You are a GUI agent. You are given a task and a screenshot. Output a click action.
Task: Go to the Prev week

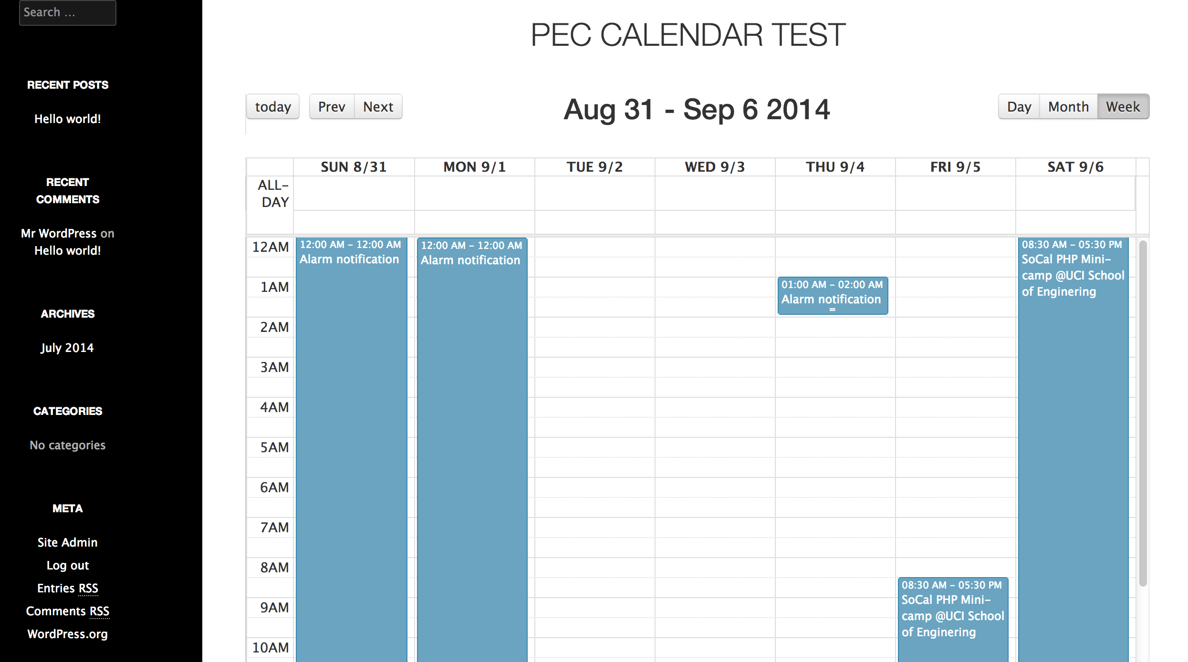(332, 107)
